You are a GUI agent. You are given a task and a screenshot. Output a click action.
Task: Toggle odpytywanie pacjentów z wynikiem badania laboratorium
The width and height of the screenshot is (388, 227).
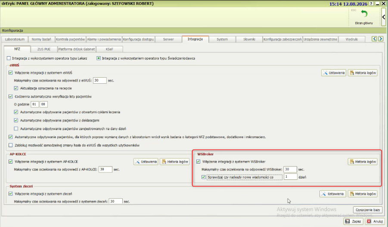point(11,137)
